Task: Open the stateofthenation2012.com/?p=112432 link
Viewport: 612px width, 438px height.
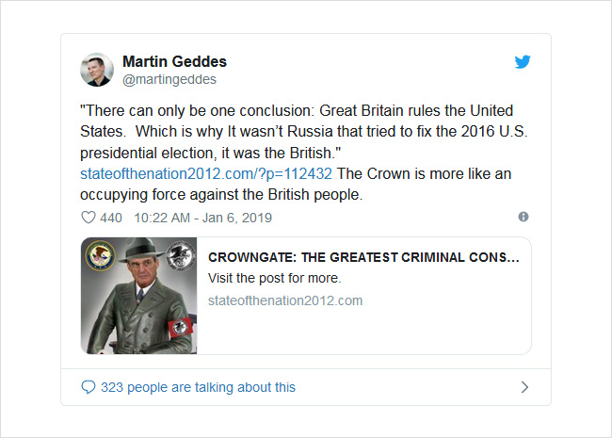Action: [206, 173]
